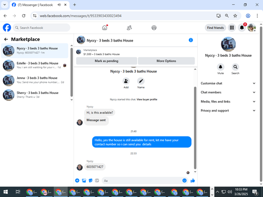Open the tab search dropdown arrow
This screenshot has width=263, height=197.
pyautogui.click(x=5, y=5)
